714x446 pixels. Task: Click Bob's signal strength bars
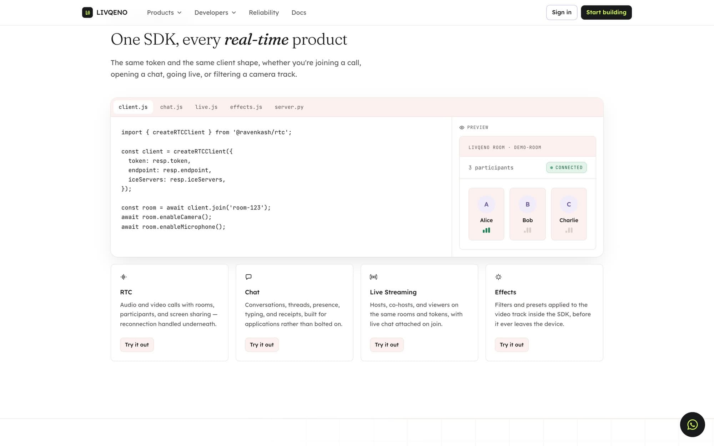point(527,230)
